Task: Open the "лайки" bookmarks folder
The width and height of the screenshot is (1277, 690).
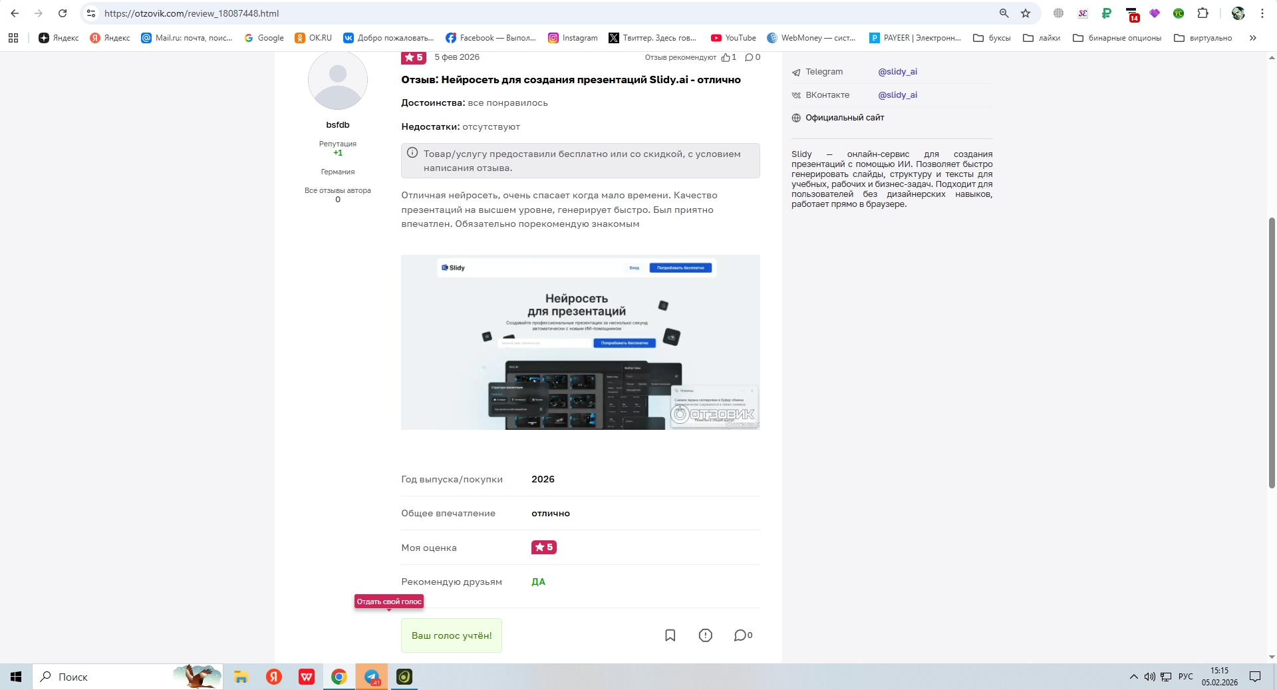Action: 1042,38
